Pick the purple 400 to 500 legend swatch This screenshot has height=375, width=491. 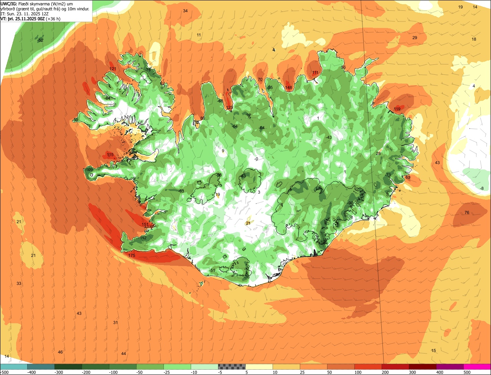coord(450,367)
